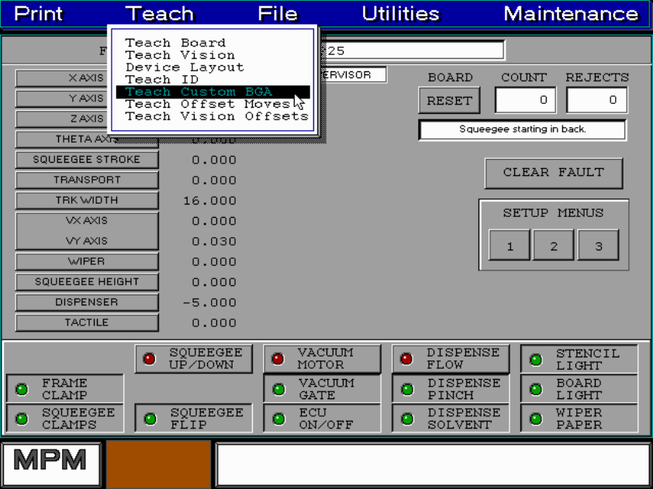Choose Teach Vision Offsets from menu
The height and width of the screenshot is (489, 653).
tap(216, 116)
